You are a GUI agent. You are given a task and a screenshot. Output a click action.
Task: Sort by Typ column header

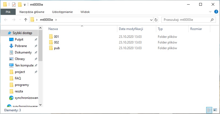pyautogui.click(x=172, y=29)
